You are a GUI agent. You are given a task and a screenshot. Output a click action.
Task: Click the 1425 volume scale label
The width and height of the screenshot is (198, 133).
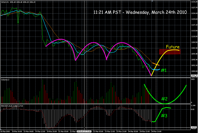coord(193,79)
